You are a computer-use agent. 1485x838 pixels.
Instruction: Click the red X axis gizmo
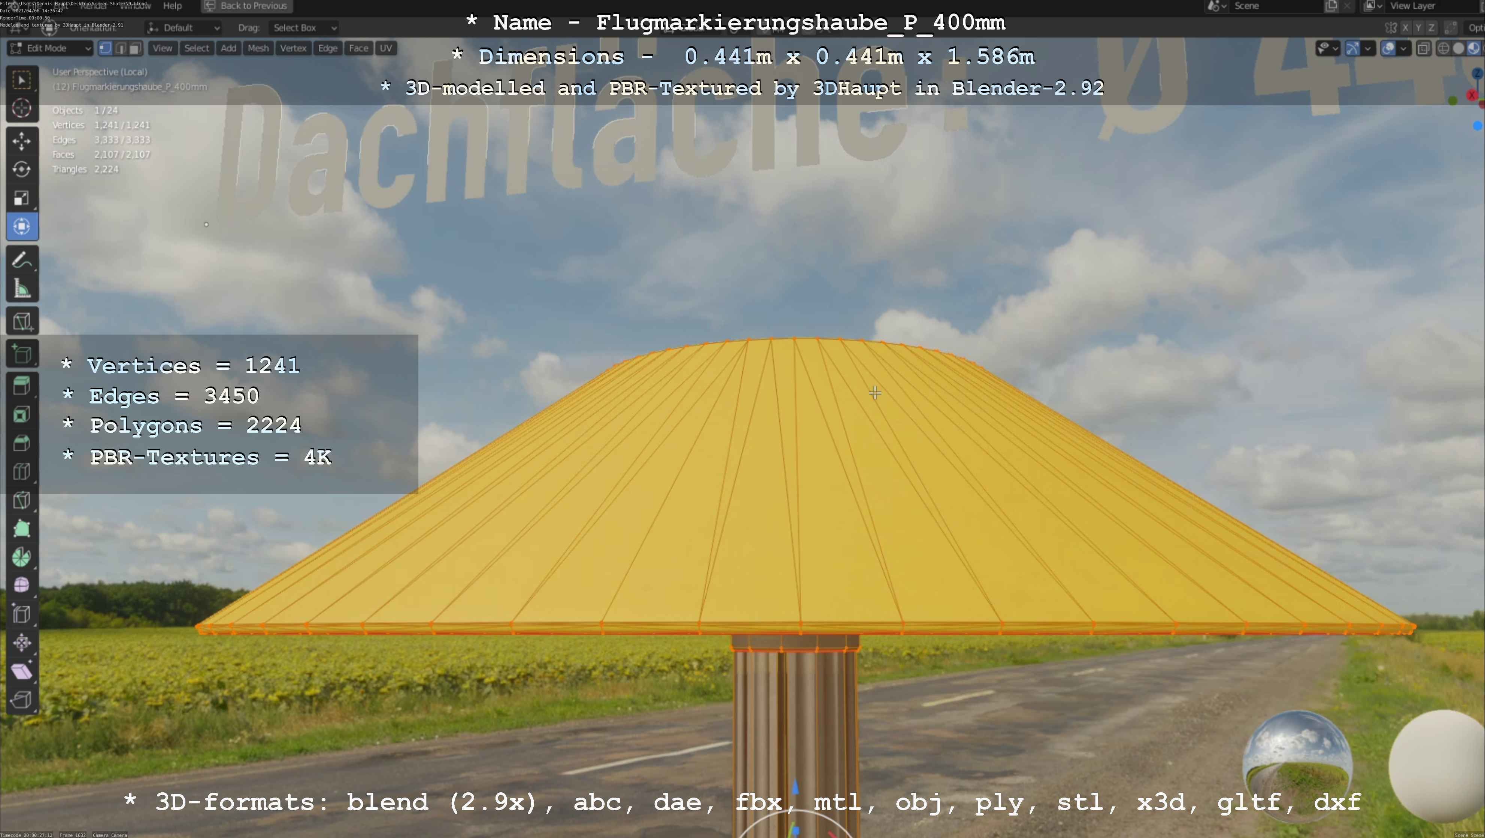tap(1472, 95)
